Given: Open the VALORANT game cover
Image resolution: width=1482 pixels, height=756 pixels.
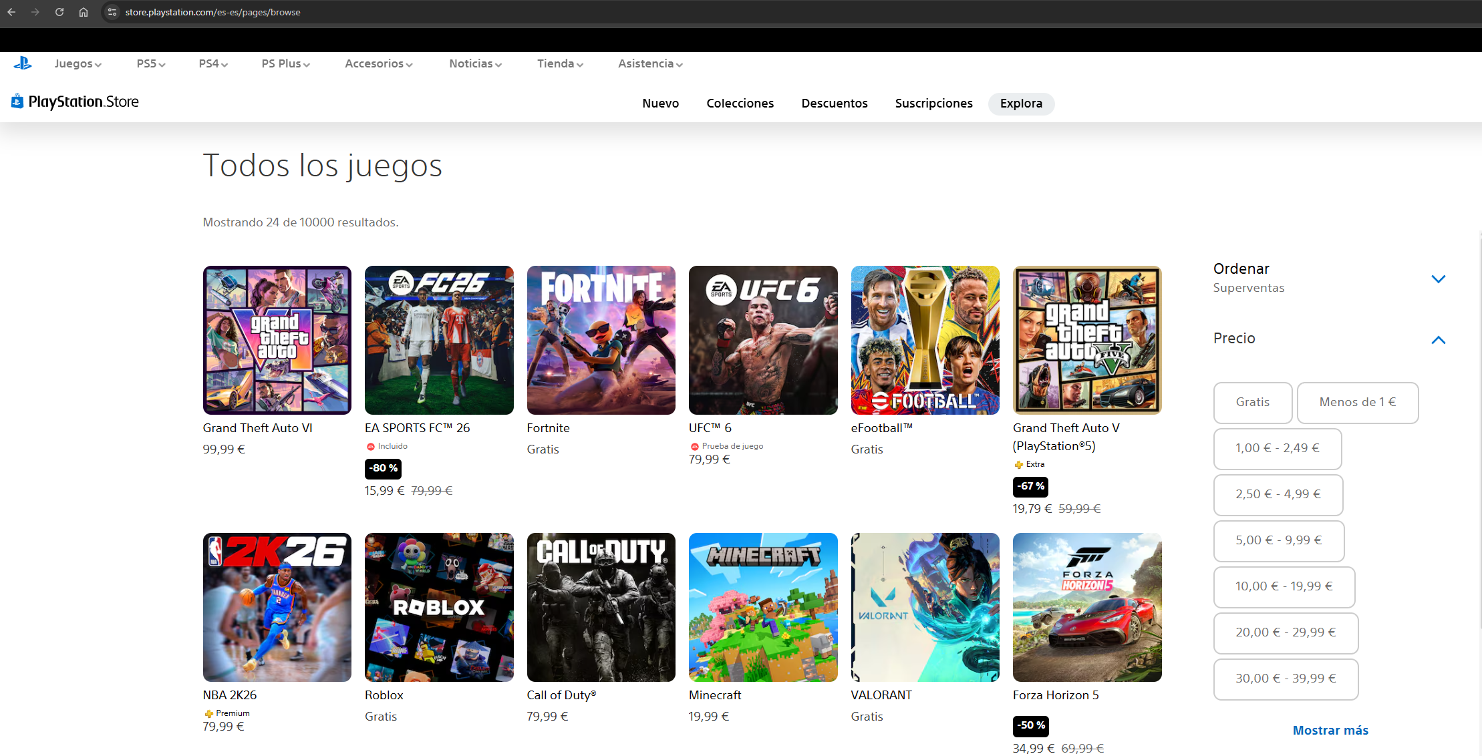Looking at the screenshot, I should [x=925, y=607].
